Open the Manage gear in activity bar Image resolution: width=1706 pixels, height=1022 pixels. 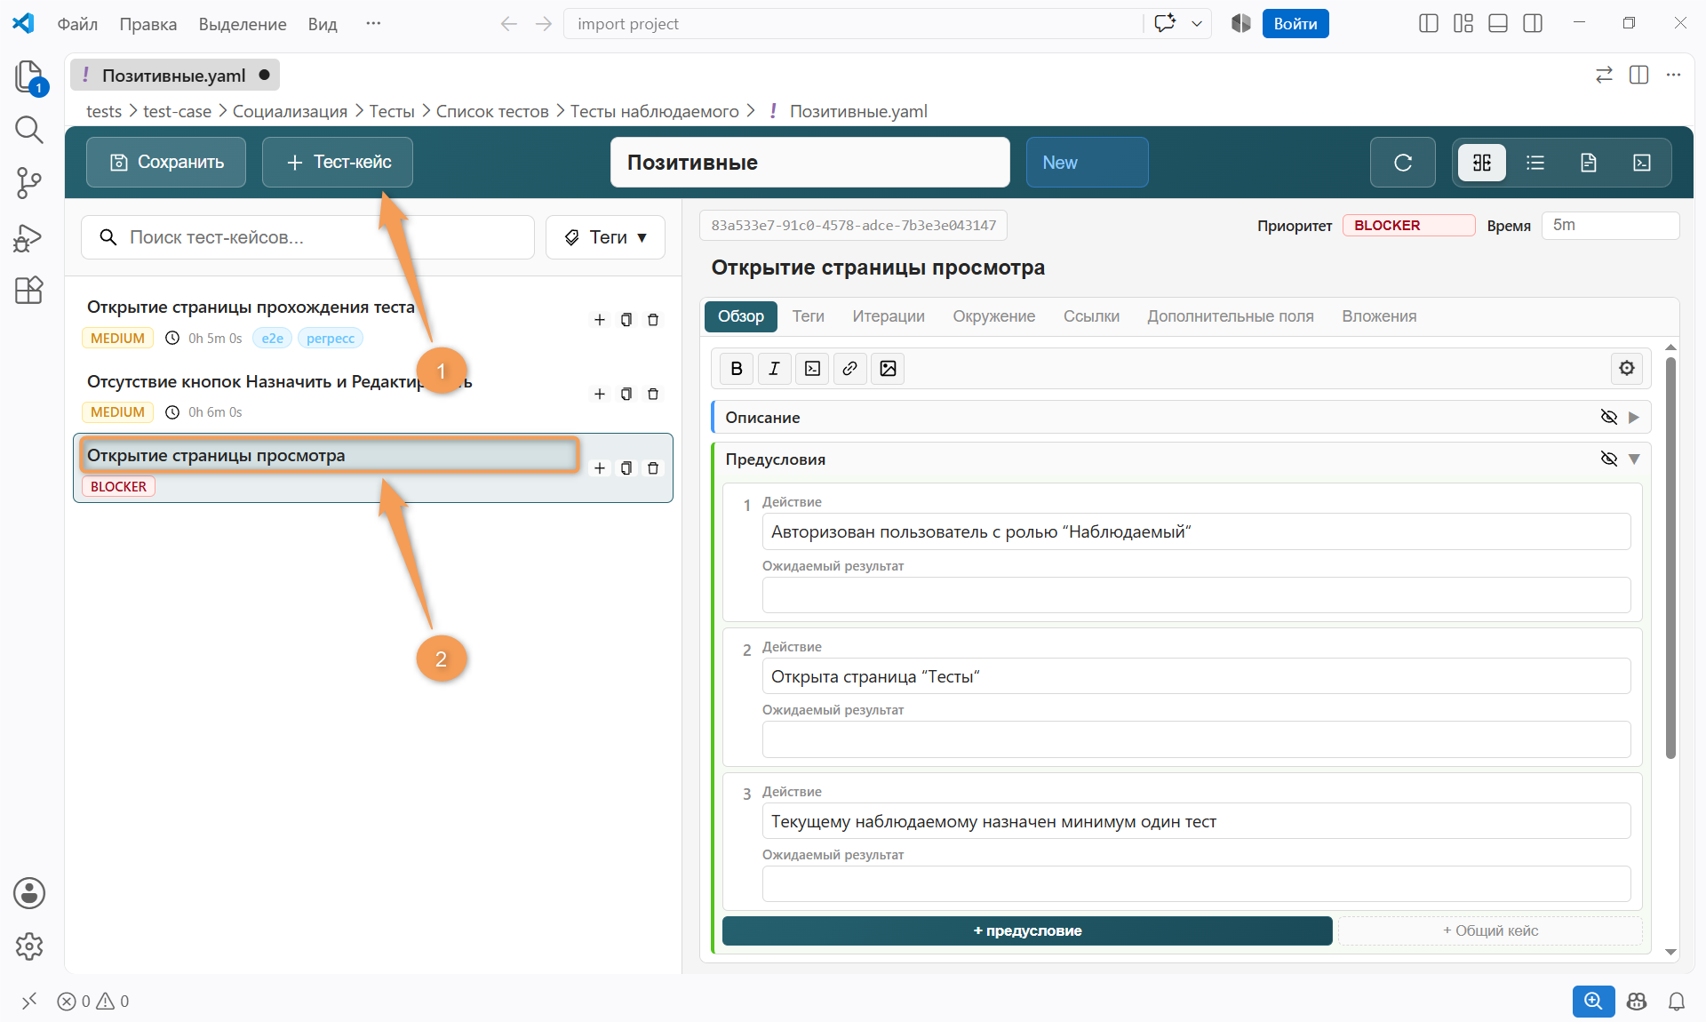pos(28,946)
